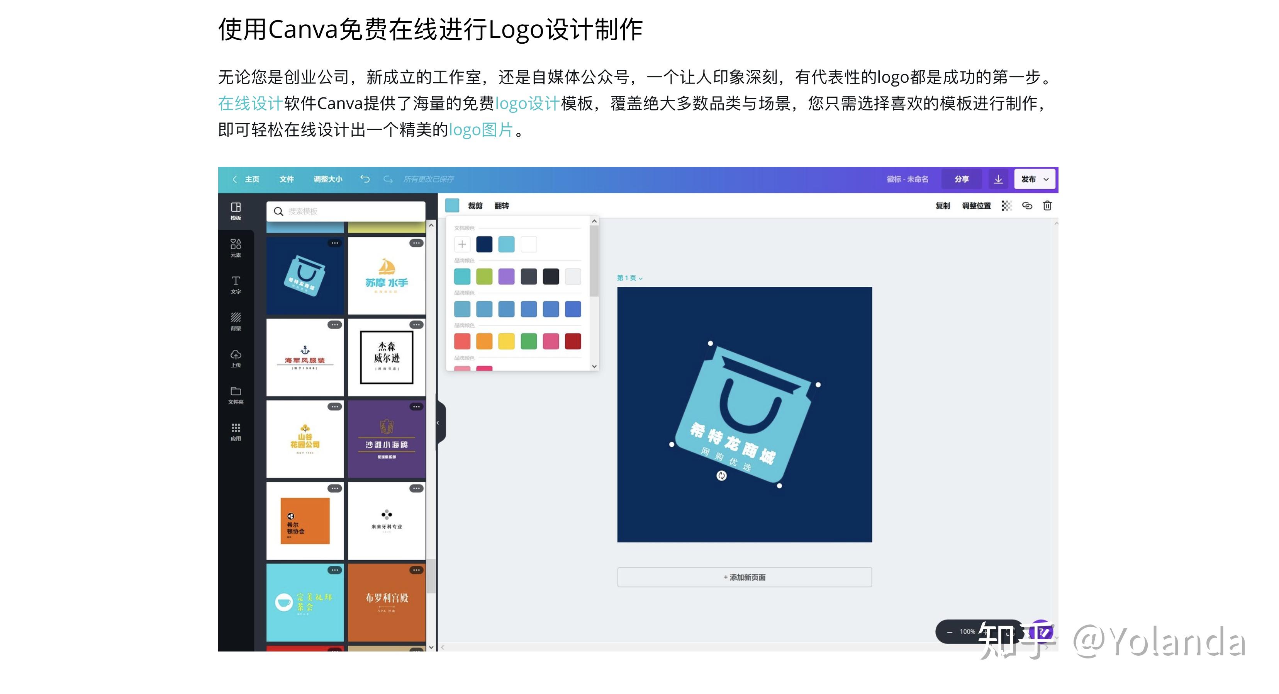This screenshot has height=694, width=1279.
Task: Open the 文字 text sidebar panel
Action: click(236, 285)
